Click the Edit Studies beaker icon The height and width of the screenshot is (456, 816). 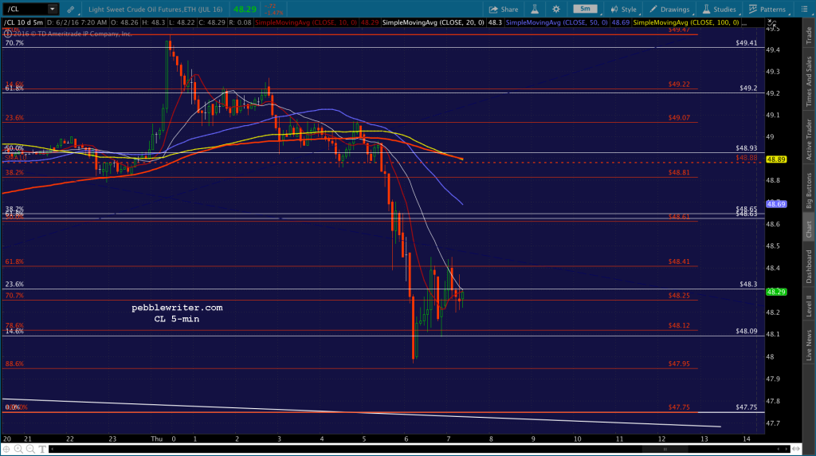tap(535, 10)
